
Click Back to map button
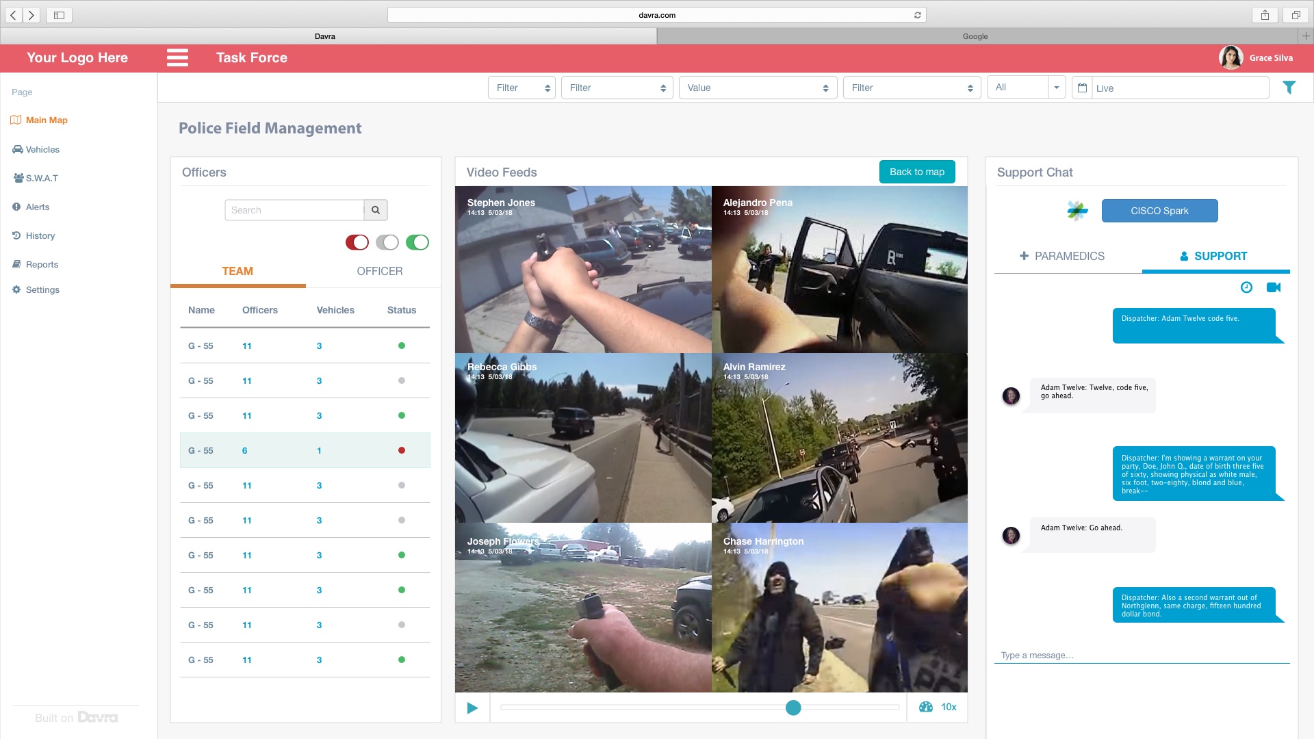pos(917,172)
